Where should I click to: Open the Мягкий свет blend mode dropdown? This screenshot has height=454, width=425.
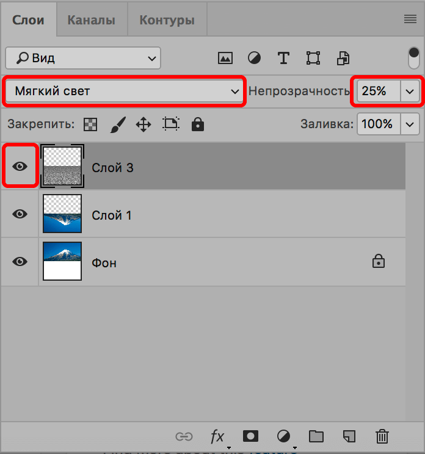125,92
